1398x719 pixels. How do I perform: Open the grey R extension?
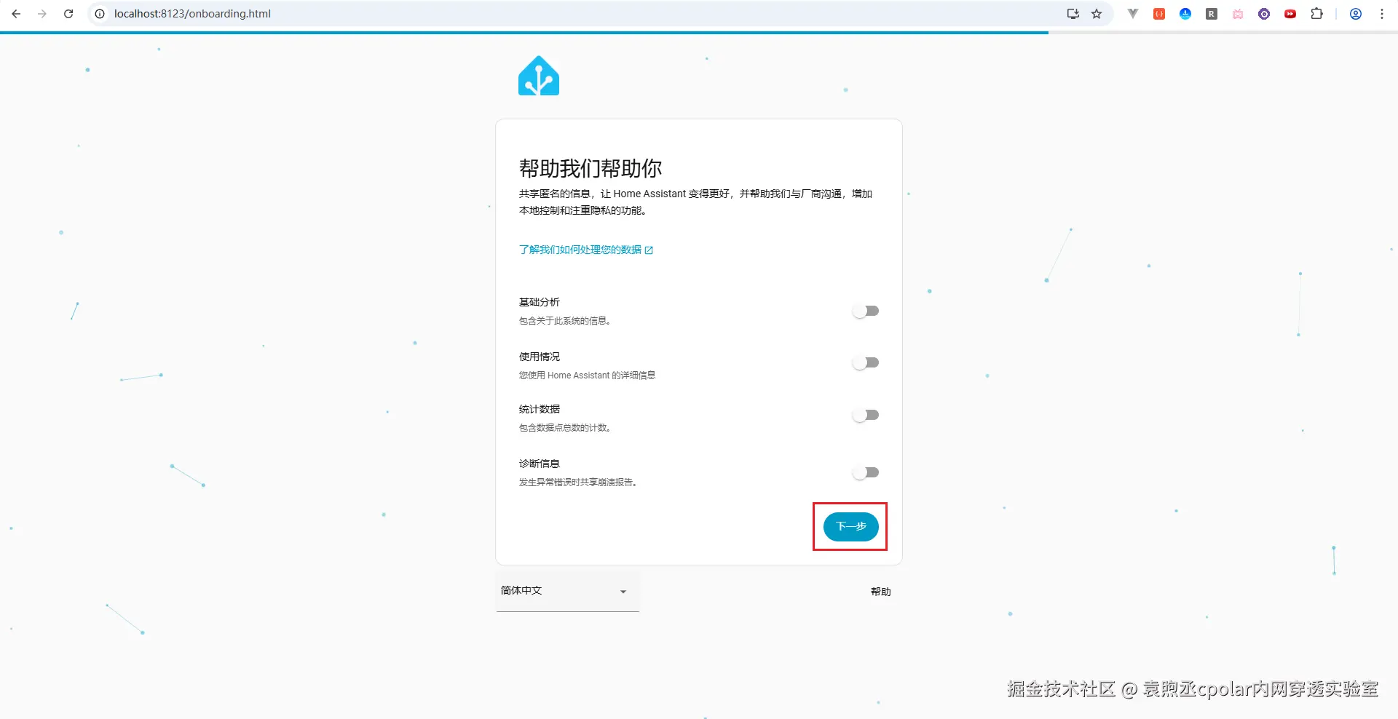pos(1212,14)
